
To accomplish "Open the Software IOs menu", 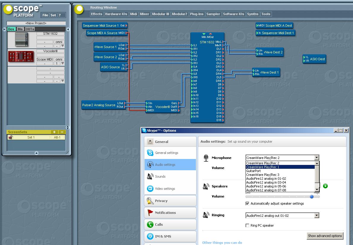I will (x=233, y=14).
